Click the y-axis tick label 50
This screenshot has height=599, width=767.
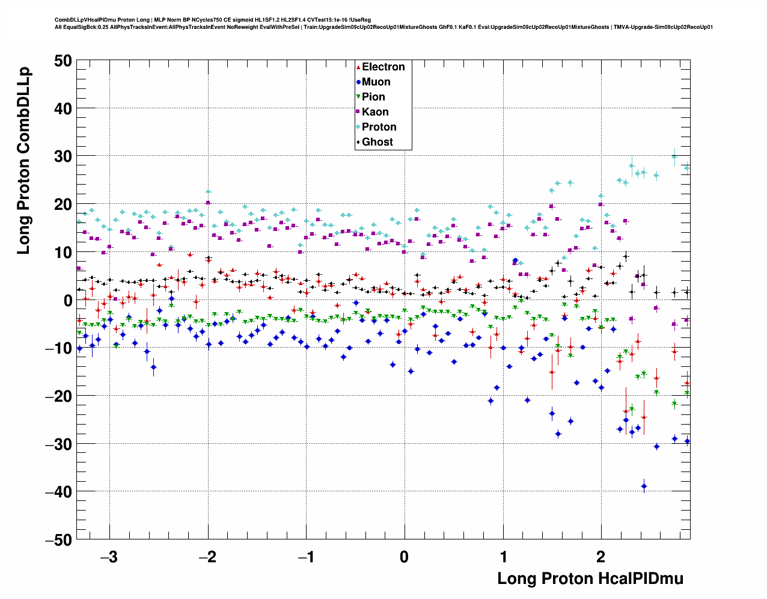pos(62,61)
